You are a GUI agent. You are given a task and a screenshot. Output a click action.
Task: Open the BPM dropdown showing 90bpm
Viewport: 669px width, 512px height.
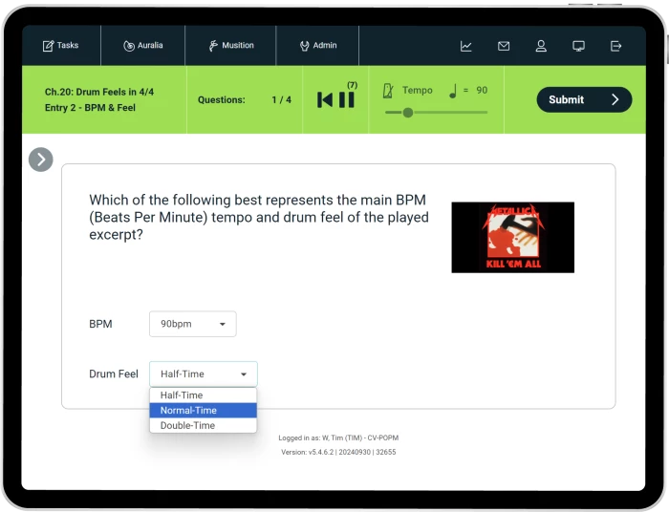[192, 324]
